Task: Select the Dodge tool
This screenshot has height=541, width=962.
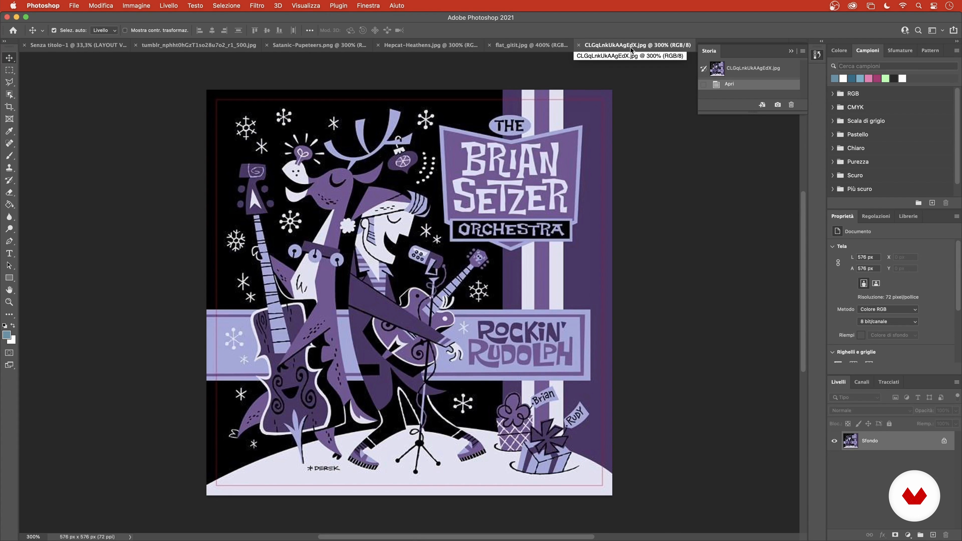Action: [x=9, y=229]
